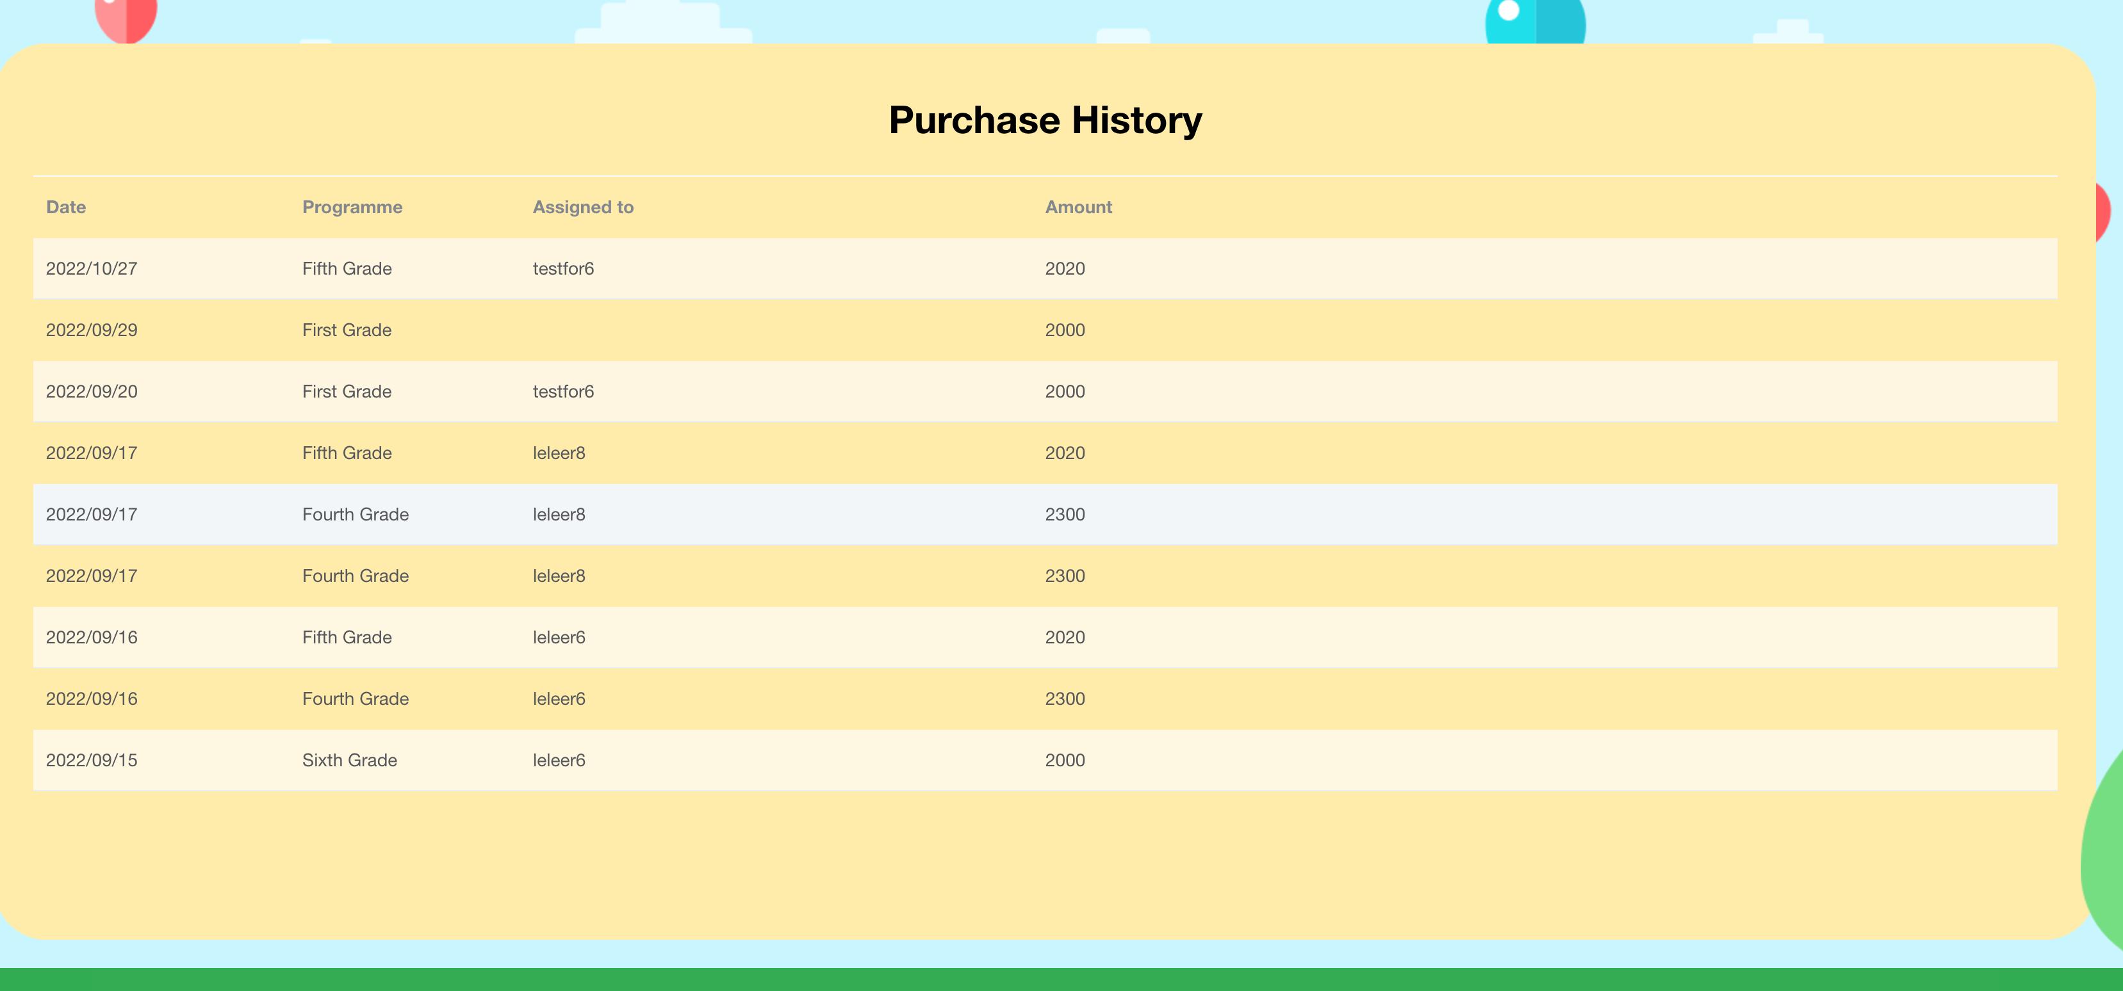The image size is (2123, 991).
Task: Select the date 2022/09/20
Action: [92, 391]
